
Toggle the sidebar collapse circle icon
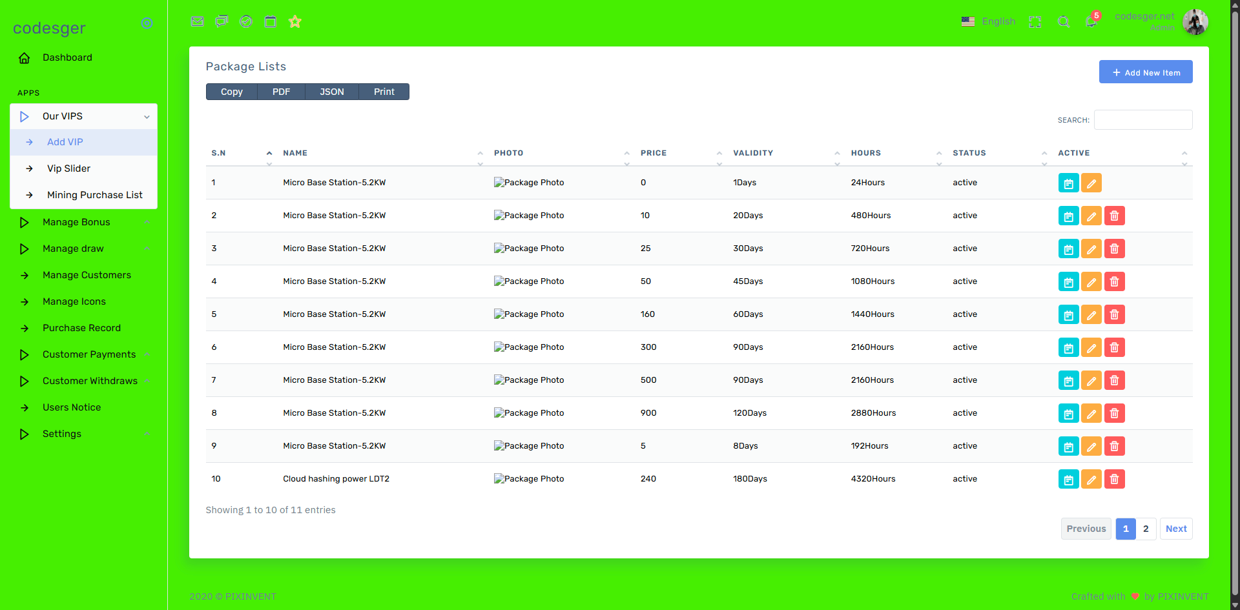147,23
